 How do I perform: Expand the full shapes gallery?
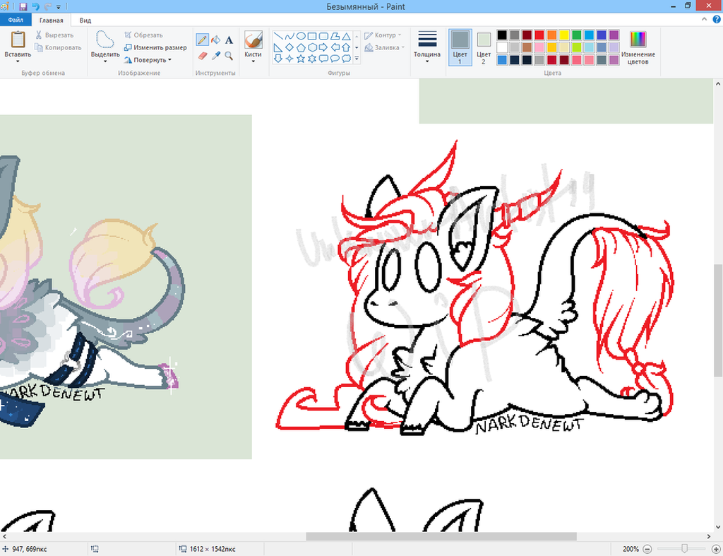click(x=357, y=59)
